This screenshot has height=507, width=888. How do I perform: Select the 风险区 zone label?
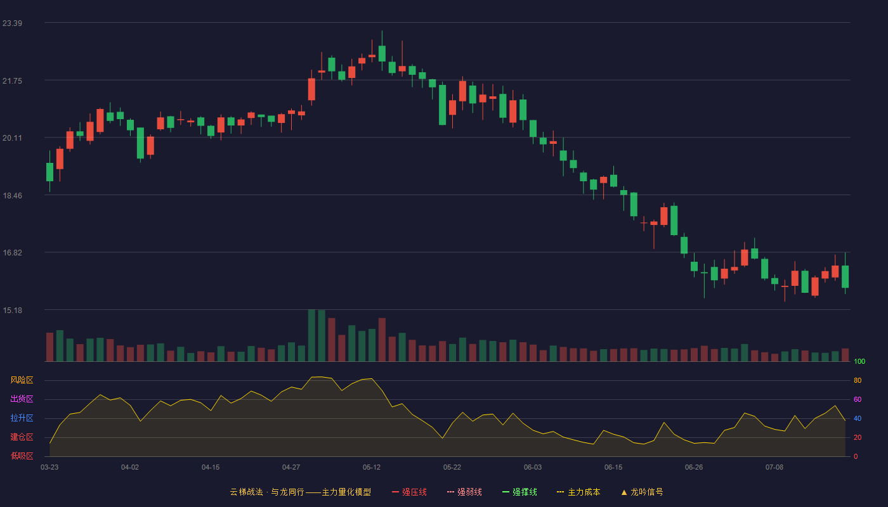(x=22, y=380)
